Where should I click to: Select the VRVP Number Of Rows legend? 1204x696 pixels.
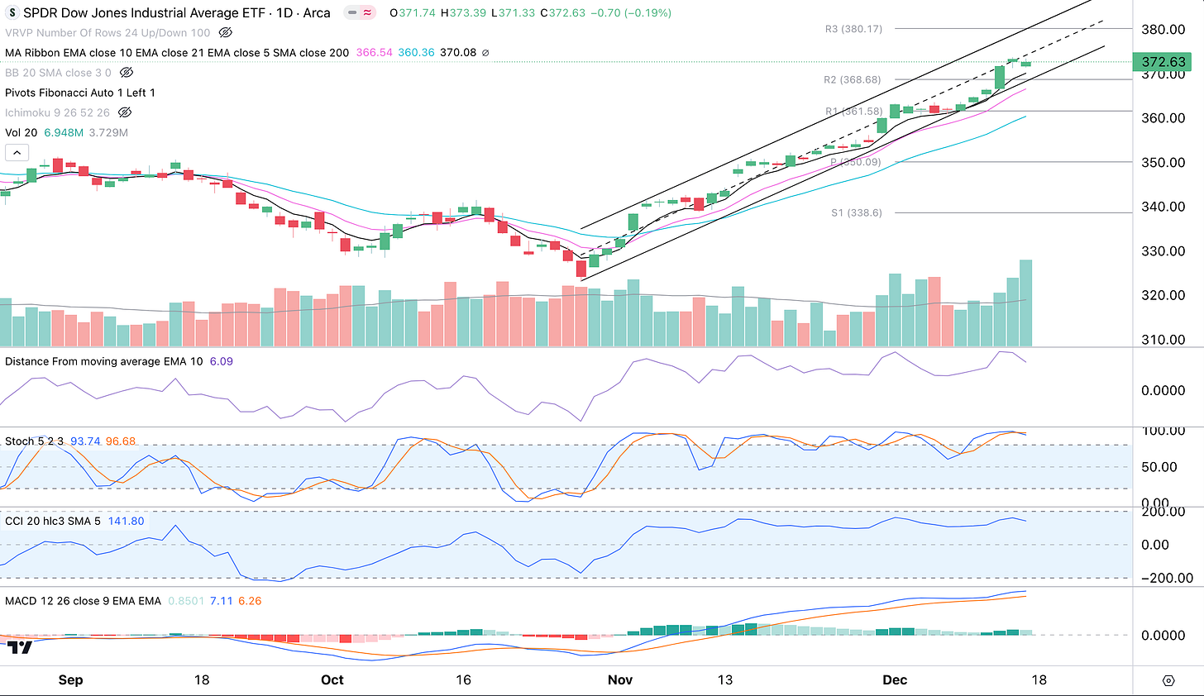(107, 33)
